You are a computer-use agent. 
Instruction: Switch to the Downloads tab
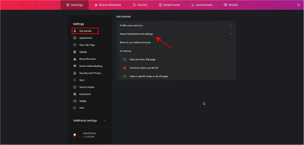202,5
